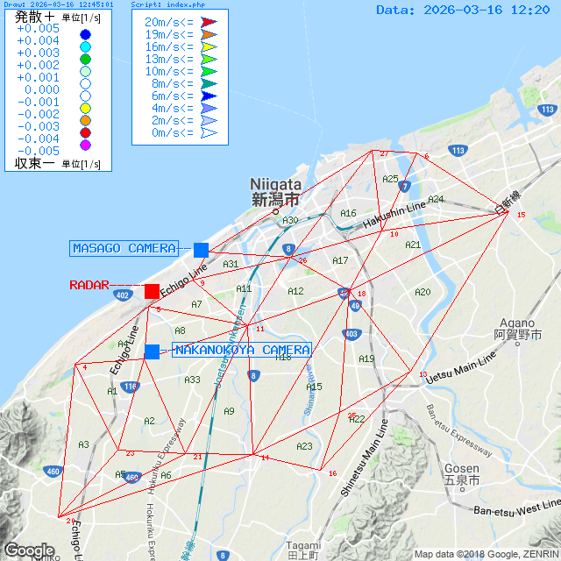Click the yellow divergence legend circle
The width and height of the screenshot is (561, 561).
85,108
